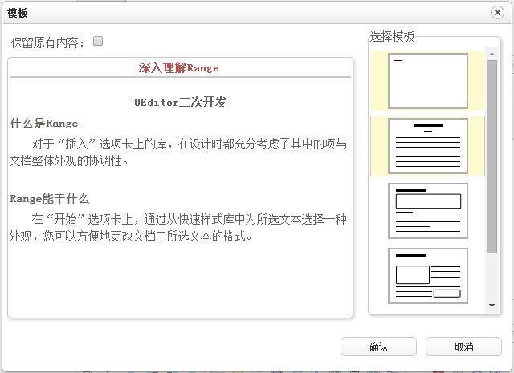Select the blank template thumbnail
Screen dimensions: 514x373
pos(427,81)
